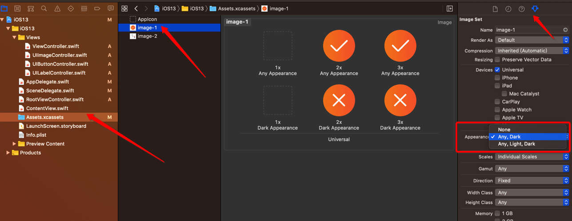Open the Breakpoint navigator
572x221 pixels.
tap(97, 8)
